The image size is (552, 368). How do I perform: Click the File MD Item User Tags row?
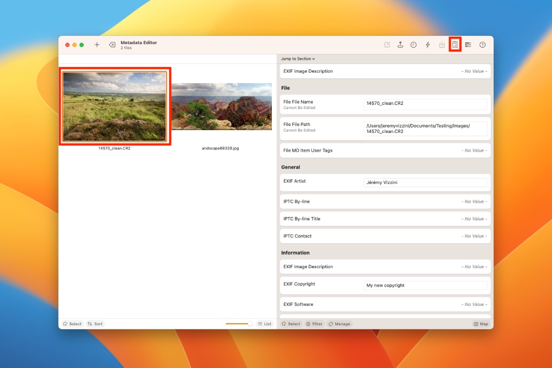tap(385, 150)
